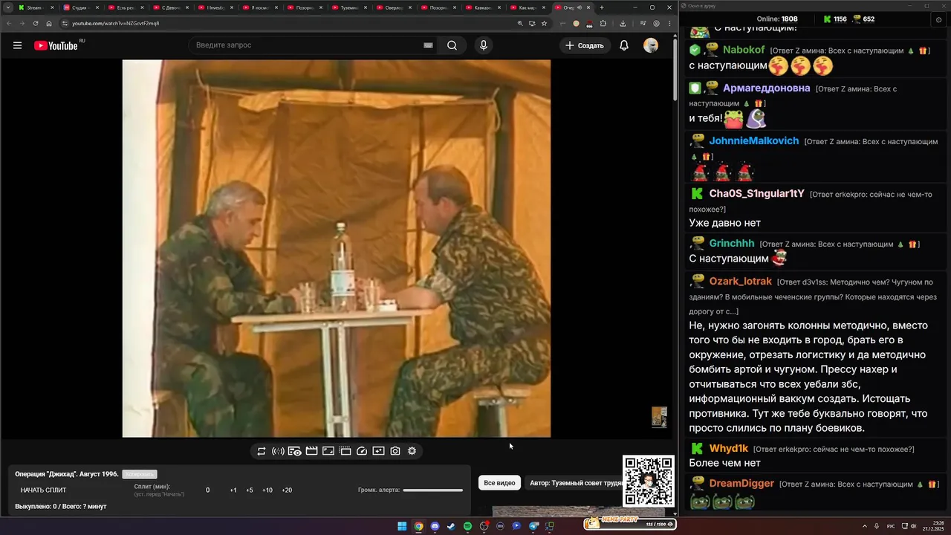
Task: Open chat window settings gear
Action: point(938,20)
